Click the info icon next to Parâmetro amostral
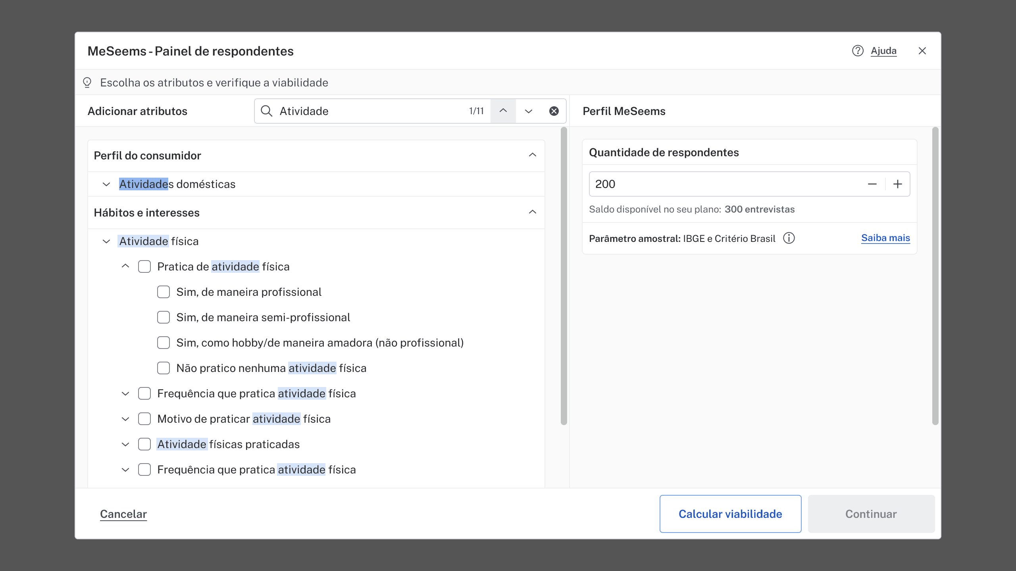1016x571 pixels. pyautogui.click(x=789, y=238)
